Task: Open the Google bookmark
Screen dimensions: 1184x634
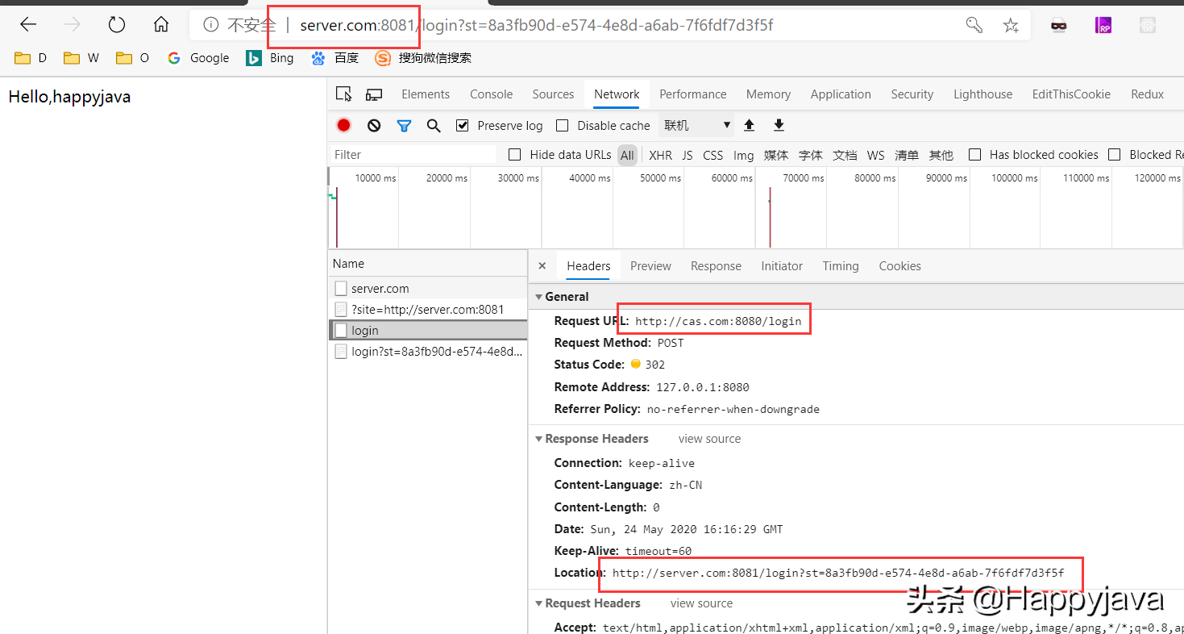Action: coord(198,58)
